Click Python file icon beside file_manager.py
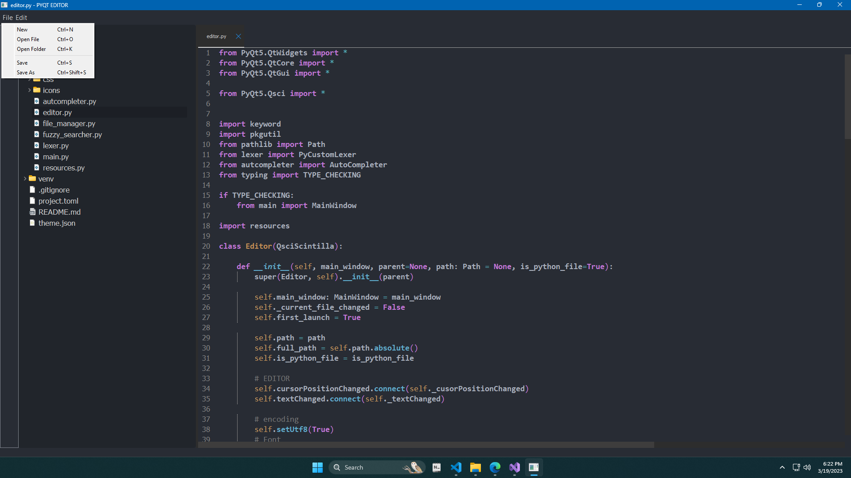The image size is (851, 478). [37, 123]
